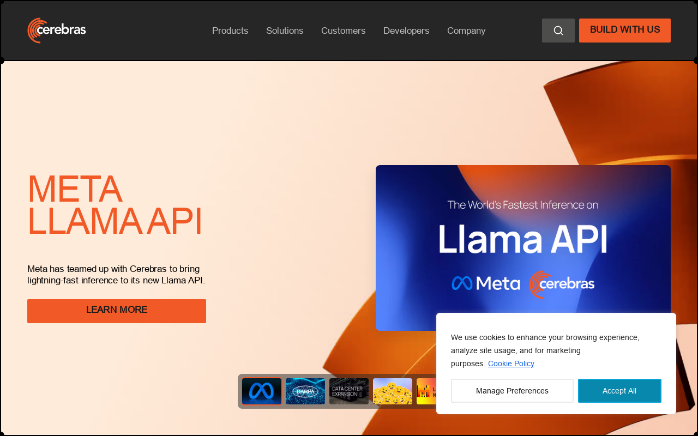Screen dimensions: 698x436
Task: Accept all cookies
Action: 619,391
